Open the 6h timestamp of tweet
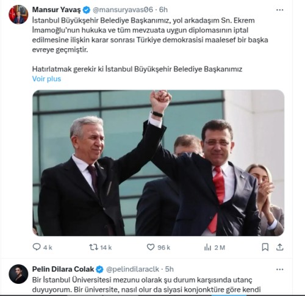This screenshot has width=305, height=296. click(163, 10)
